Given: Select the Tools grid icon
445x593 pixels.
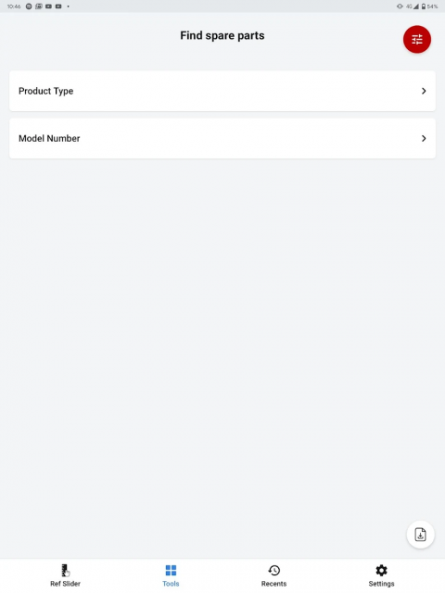Looking at the screenshot, I should tap(171, 570).
